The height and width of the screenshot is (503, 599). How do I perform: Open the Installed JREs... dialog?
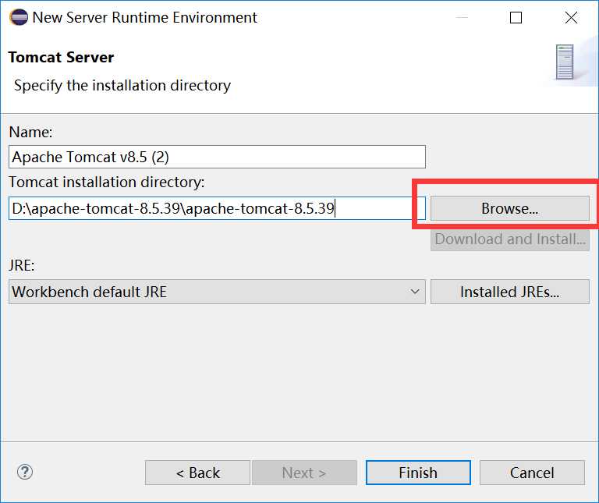coord(509,292)
